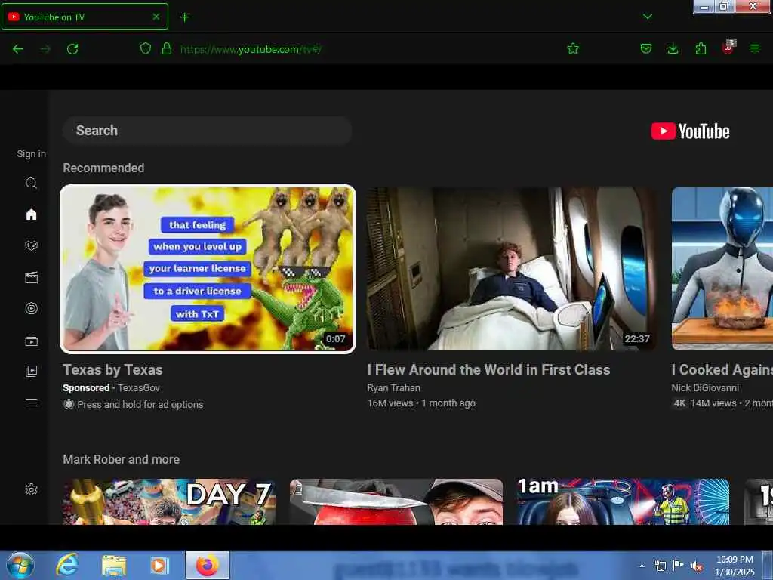Click I Flew Around the World title
Screen dimensions: 773x580
(488, 369)
